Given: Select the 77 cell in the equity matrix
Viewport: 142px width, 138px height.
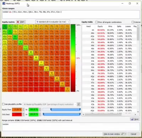Looking at the screenshot, I should click(41, 63).
